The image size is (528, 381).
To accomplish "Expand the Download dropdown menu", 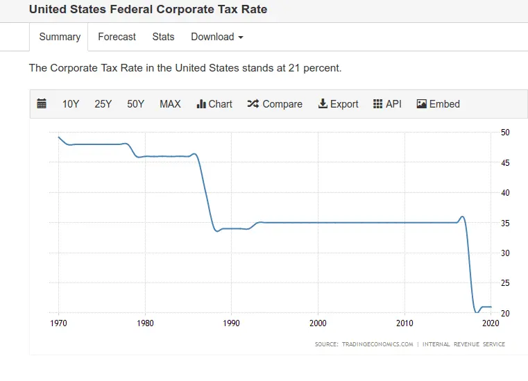I will pos(216,37).
